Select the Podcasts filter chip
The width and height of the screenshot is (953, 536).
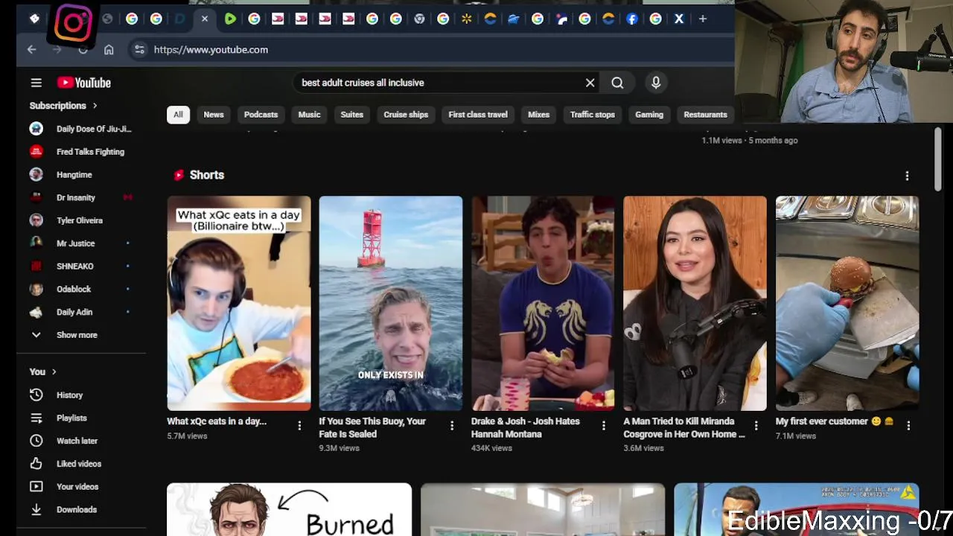point(261,115)
